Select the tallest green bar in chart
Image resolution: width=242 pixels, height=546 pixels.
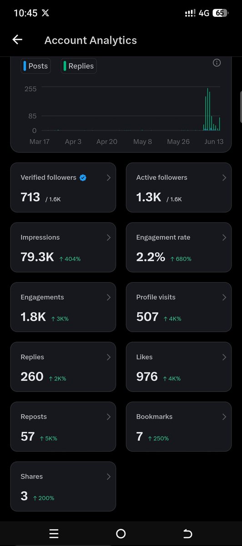(207, 109)
